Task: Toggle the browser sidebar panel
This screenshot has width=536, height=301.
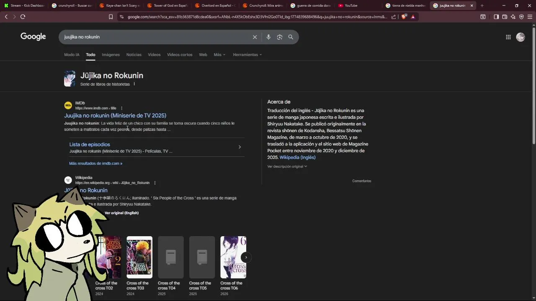Action: [x=496, y=17]
